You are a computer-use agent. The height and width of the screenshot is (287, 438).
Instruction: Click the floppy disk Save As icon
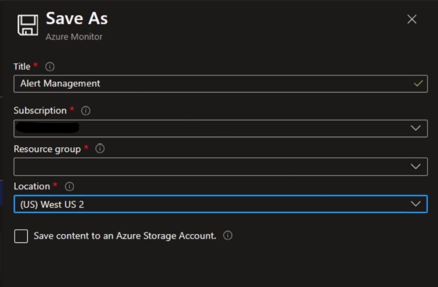pos(28,25)
